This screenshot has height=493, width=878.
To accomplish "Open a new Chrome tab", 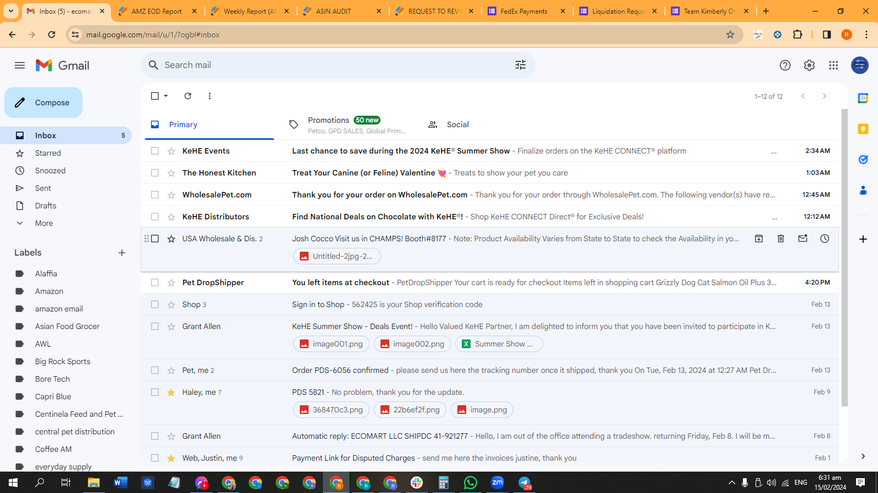I will click(766, 11).
